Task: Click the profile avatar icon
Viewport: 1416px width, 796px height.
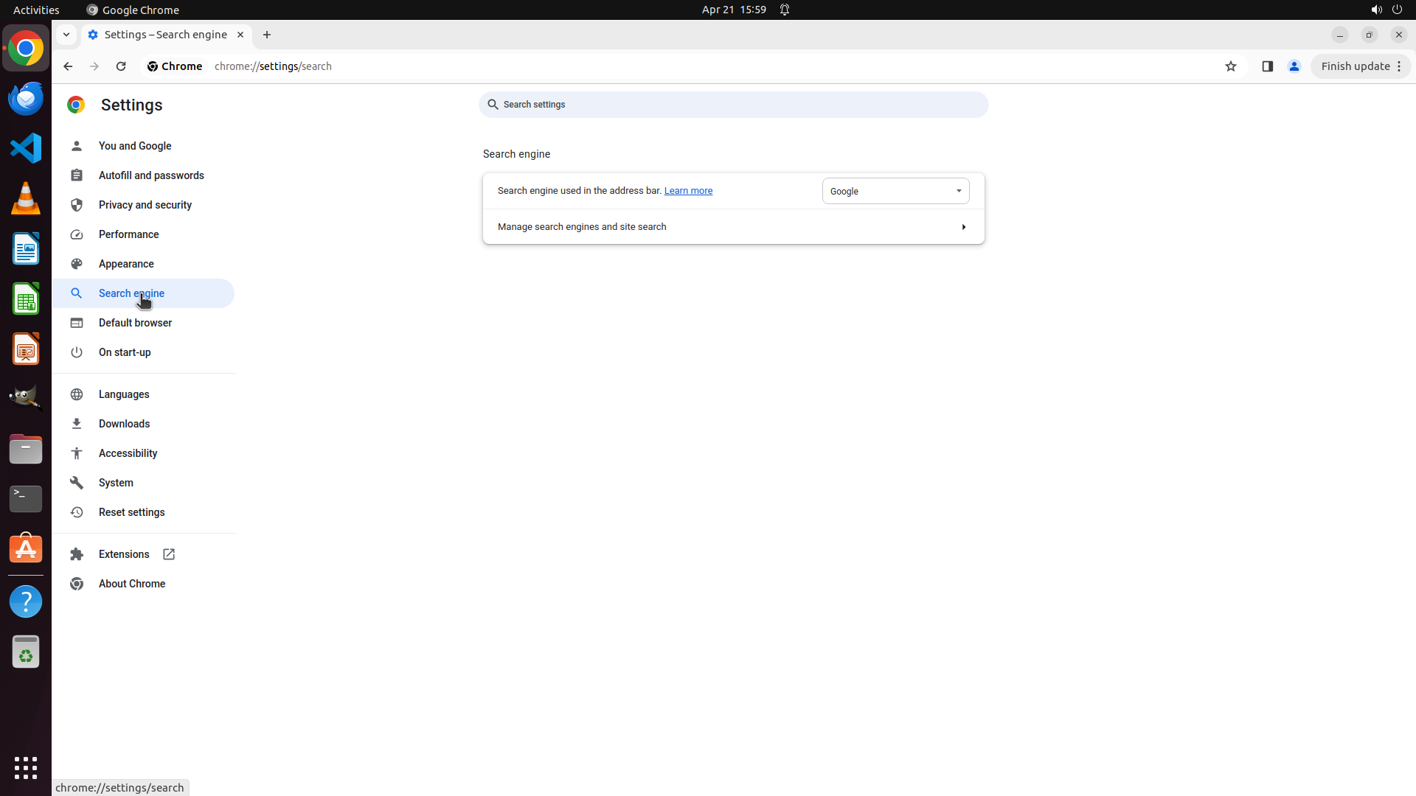Action: (x=1294, y=66)
